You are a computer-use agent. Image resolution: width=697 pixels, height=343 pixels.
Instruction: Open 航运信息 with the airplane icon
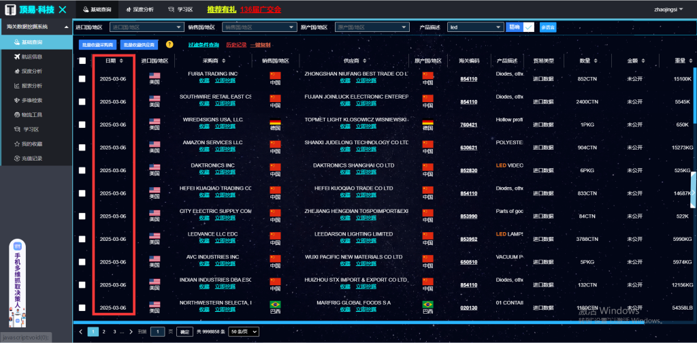click(16, 56)
